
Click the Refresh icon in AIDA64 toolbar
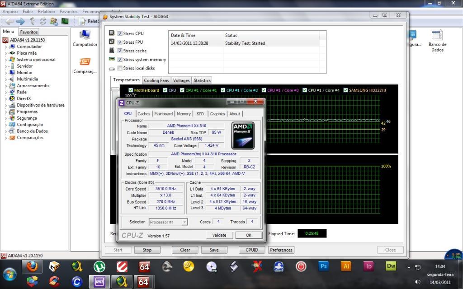click(x=43, y=21)
